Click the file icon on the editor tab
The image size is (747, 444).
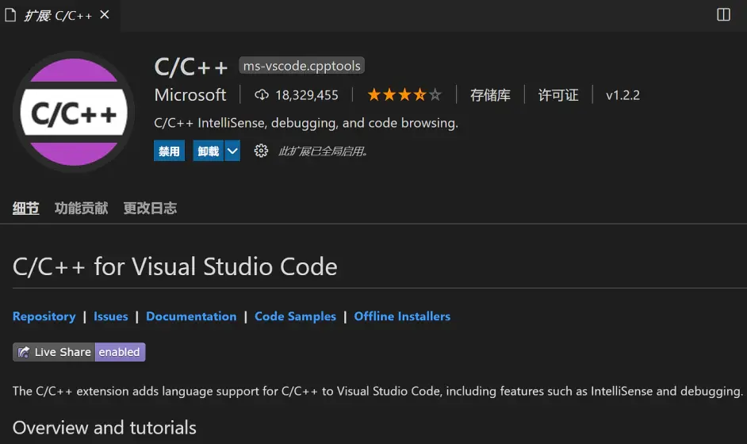coord(10,15)
